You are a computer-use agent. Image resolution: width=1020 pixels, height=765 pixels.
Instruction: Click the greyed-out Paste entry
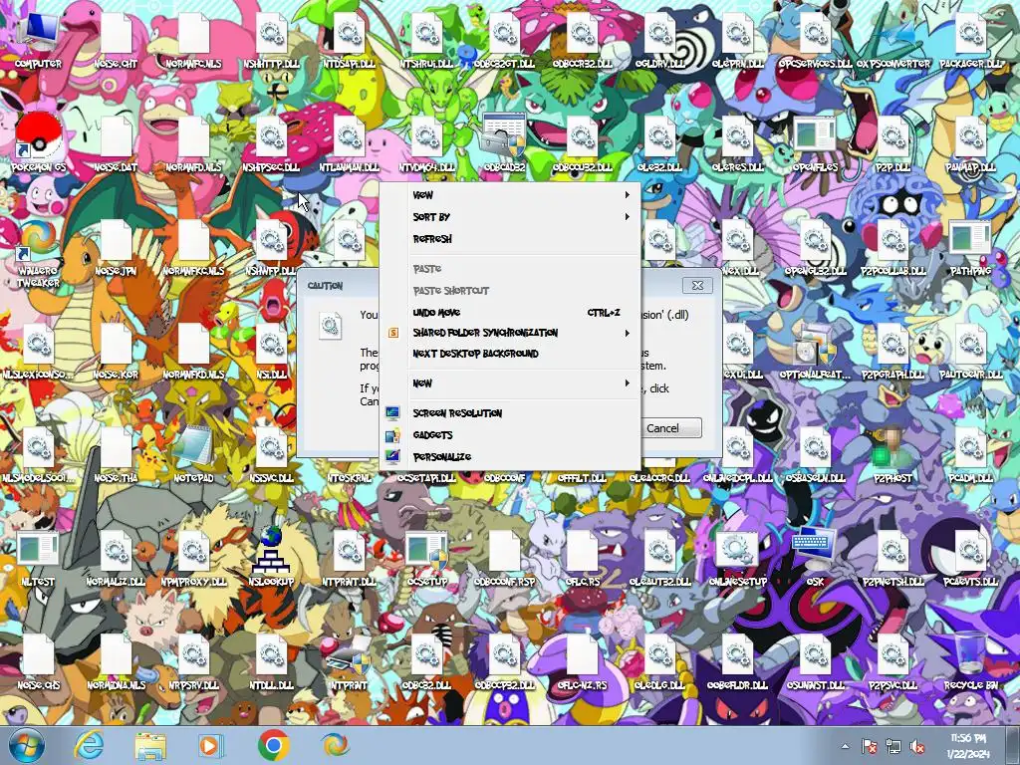click(510, 269)
